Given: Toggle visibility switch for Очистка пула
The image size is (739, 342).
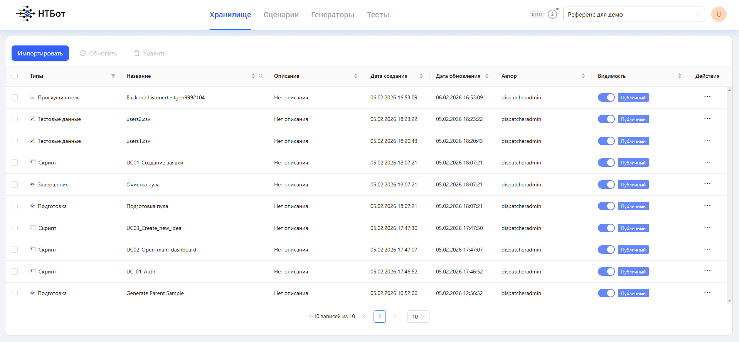Looking at the screenshot, I should (x=606, y=184).
